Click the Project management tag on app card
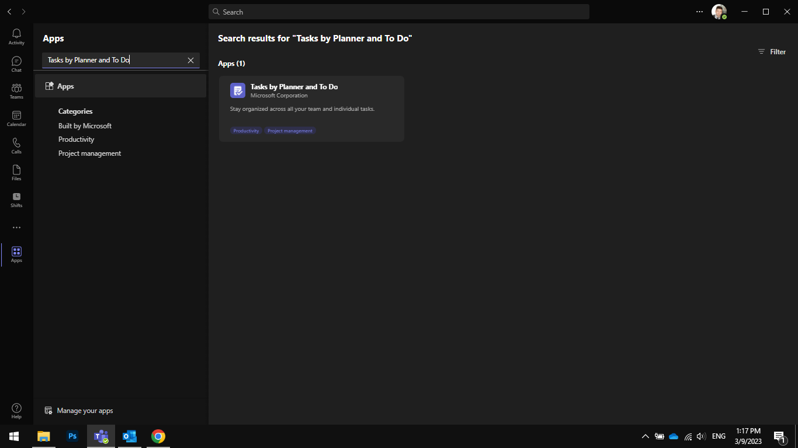The height and width of the screenshot is (448, 798). (x=290, y=131)
